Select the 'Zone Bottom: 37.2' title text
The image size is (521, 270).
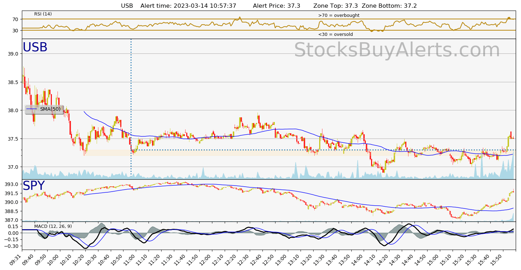point(389,6)
